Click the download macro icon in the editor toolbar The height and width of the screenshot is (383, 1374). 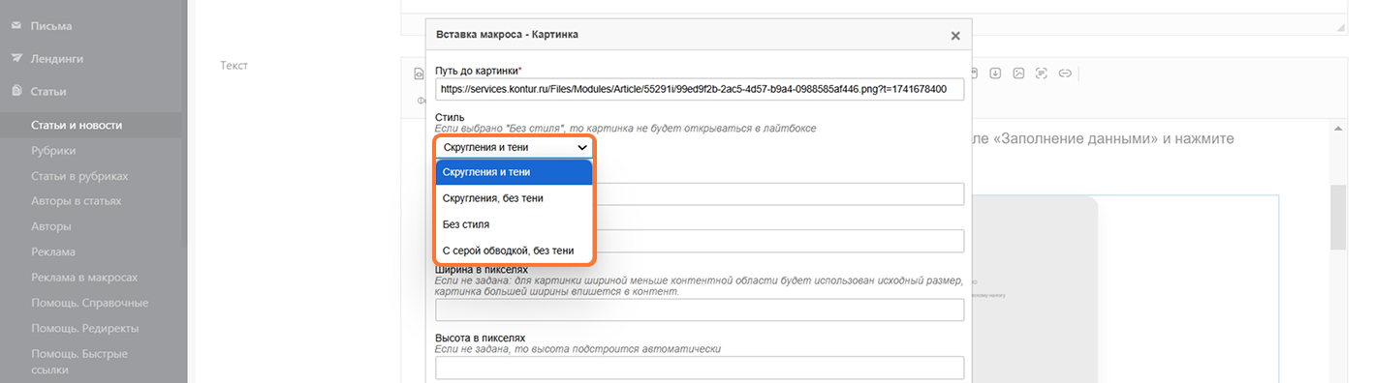[x=996, y=73]
